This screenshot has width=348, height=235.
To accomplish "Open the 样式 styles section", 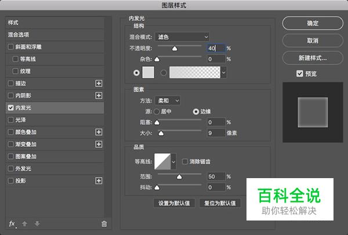I will click(x=55, y=23).
